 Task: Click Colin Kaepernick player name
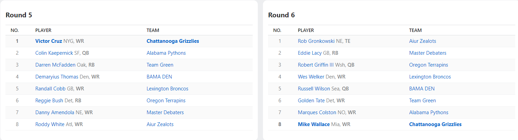[54, 53]
